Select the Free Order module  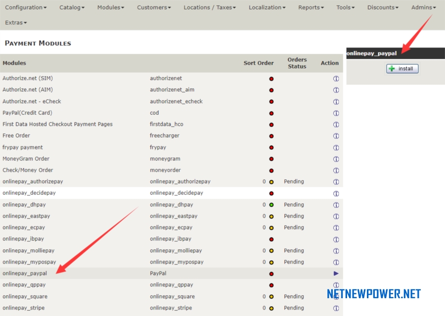coord(16,135)
